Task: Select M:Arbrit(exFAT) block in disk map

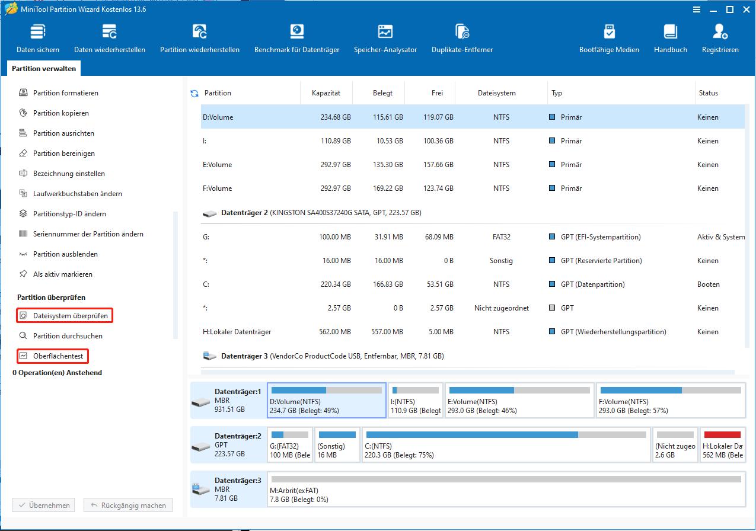Action: pos(506,490)
